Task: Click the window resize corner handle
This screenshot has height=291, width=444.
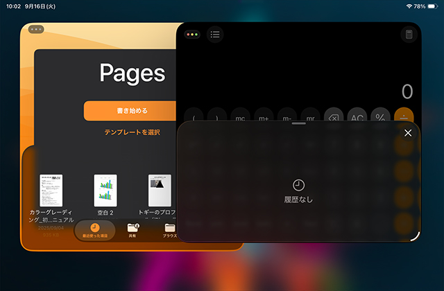Action: pos(416,237)
